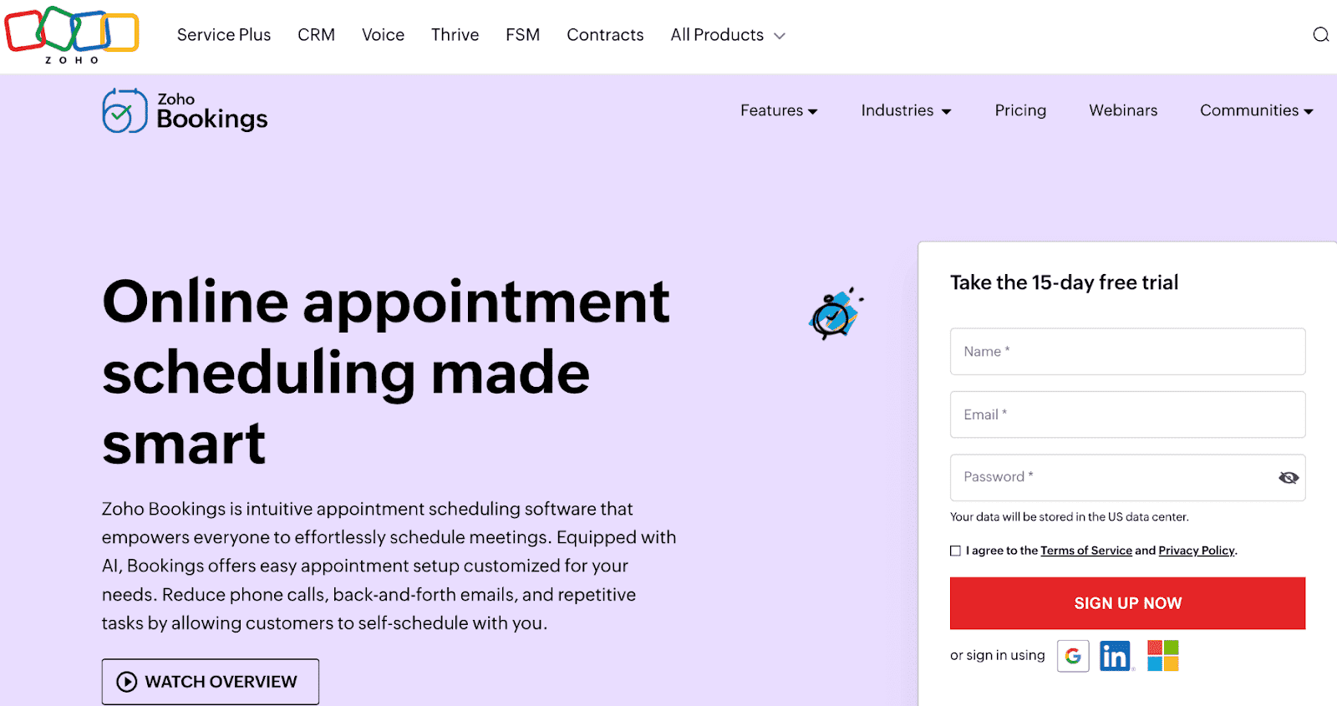Open the CRM menu item
Viewport: 1337px width, 706px height.
coord(316,35)
